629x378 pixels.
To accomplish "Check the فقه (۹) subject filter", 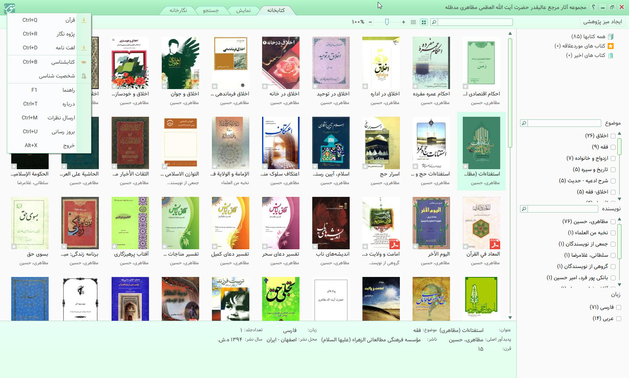I will tap(613, 147).
